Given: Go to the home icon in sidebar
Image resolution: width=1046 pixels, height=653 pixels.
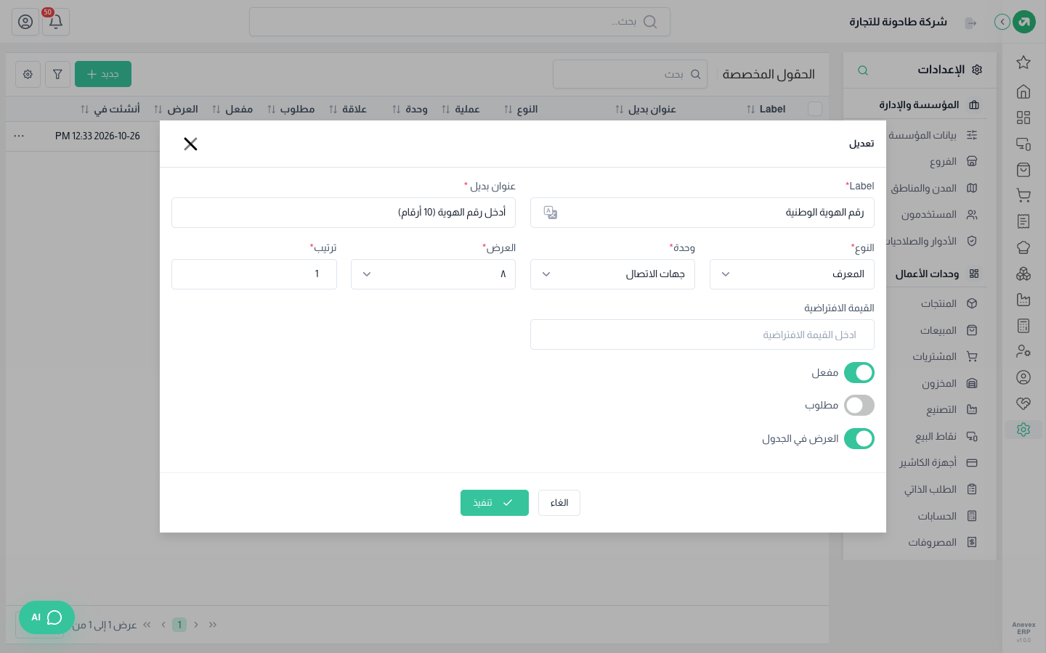Looking at the screenshot, I should 1023,91.
